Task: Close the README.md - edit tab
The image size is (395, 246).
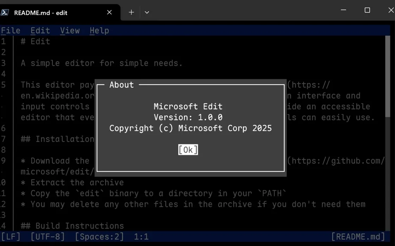Action: point(109,12)
